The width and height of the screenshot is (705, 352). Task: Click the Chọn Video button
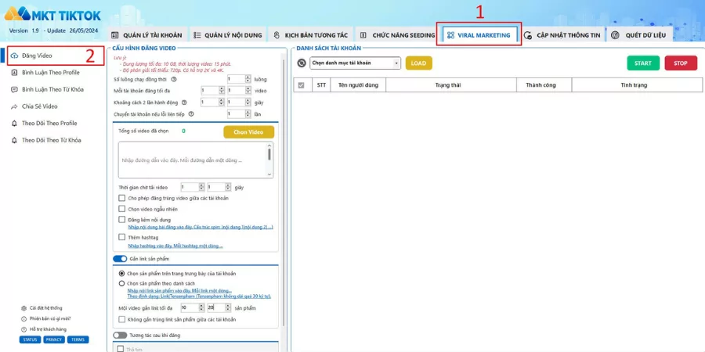click(x=248, y=132)
